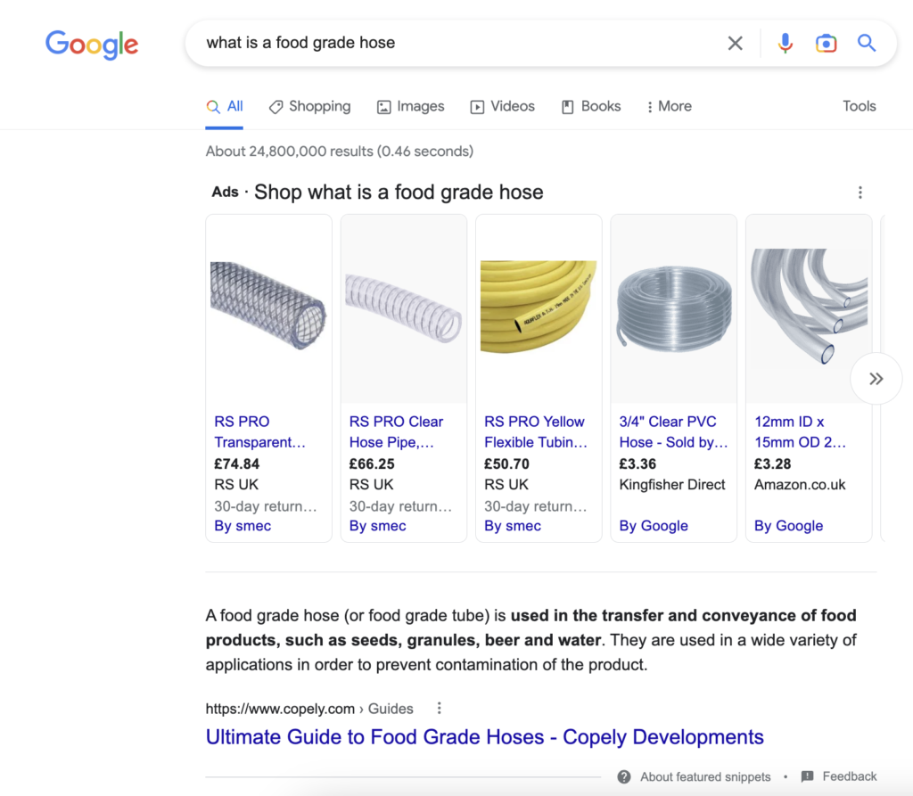Clear the search box with the X icon
The width and height of the screenshot is (913, 796).
point(735,43)
